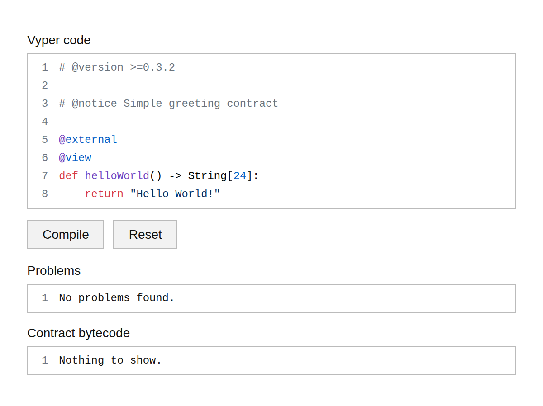The image size is (543, 406).
Task: Click the number 24 in String[24]
Action: [240, 176]
